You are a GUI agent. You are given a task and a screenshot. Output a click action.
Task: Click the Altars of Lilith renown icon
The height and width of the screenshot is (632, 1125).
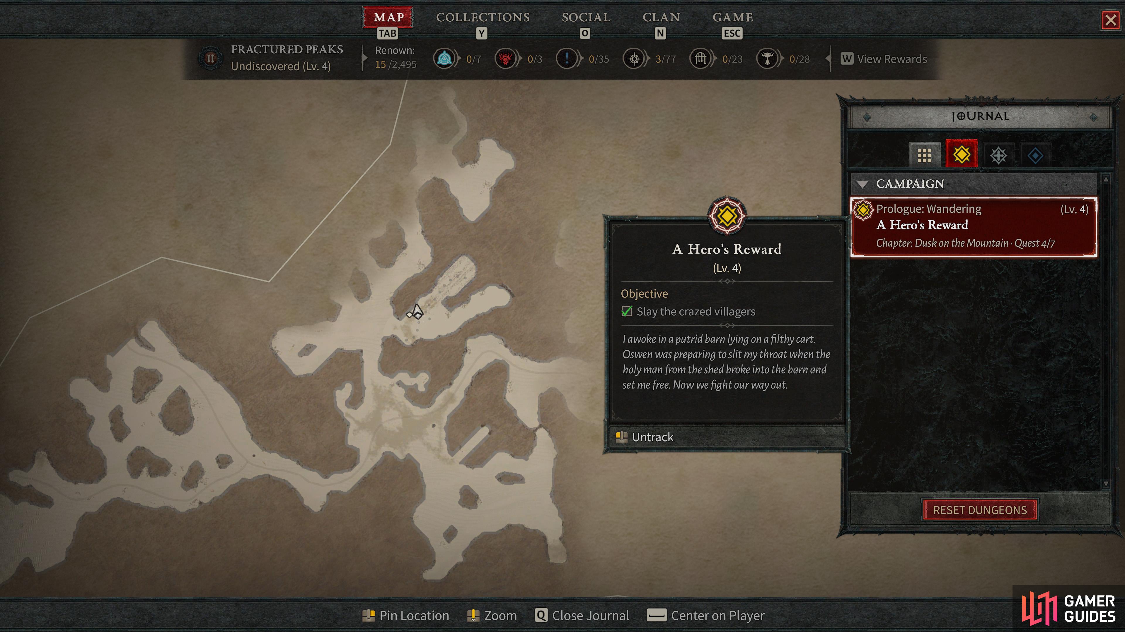tap(767, 59)
